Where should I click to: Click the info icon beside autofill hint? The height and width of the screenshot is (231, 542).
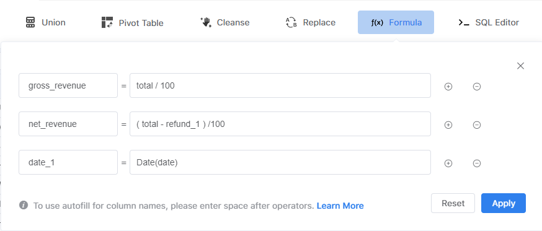24,206
